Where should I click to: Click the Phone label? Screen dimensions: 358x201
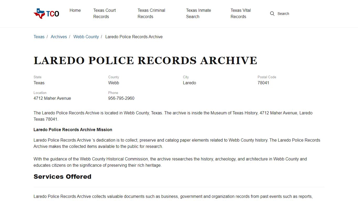[113, 93]
